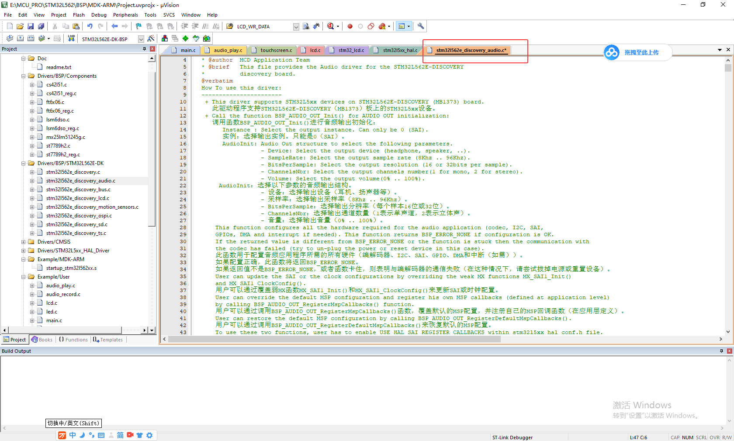Download to flash with LOAD icon
Image resolution: width=734 pixels, height=441 pixels.
pyautogui.click(x=71, y=38)
